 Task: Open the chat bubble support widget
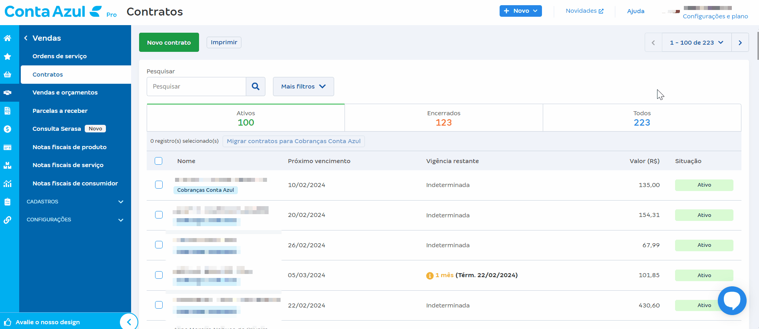tap(732, 300)
